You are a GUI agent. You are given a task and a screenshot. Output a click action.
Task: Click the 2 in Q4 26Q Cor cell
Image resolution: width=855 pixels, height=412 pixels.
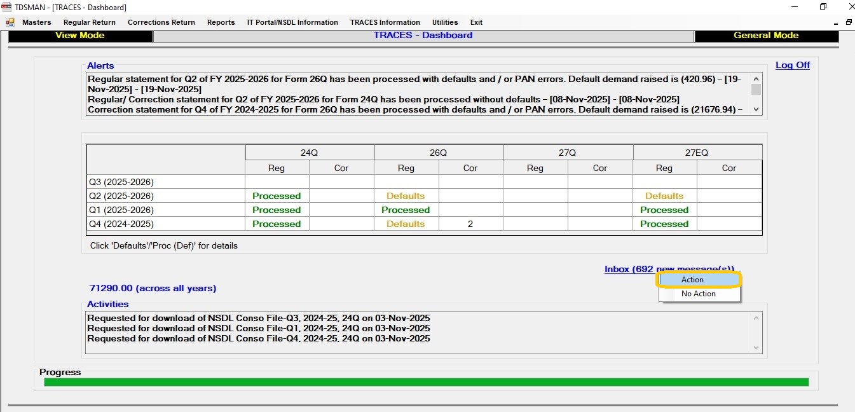470,224
